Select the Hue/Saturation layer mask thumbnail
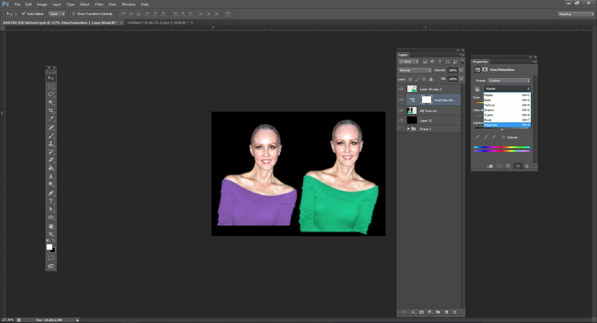Image resolution: width=597 pixels, height=323 pixels. (426, 100)
